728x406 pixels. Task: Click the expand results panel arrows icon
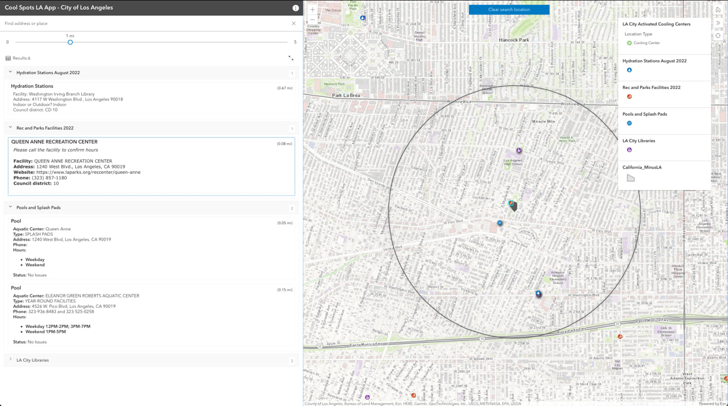(x=291, y=58)
